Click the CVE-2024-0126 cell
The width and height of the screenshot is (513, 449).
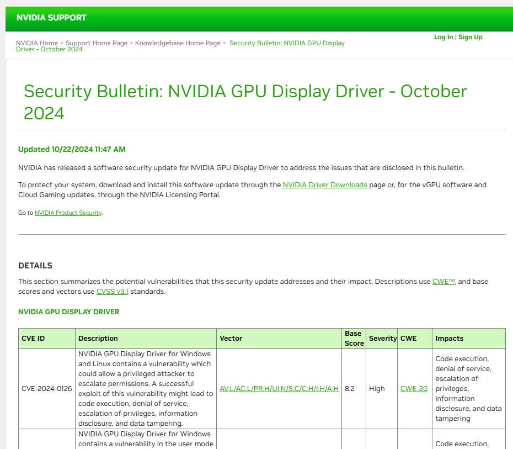(x=46, y=389)
